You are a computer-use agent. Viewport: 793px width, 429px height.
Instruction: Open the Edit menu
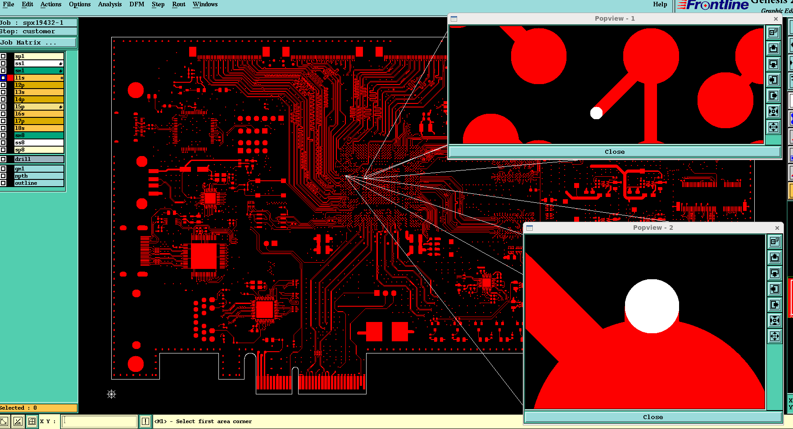pos(27,4)
